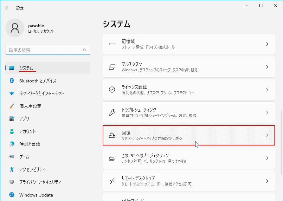This screenshot has height=201, width=283.
Task: Select システム in the sidebar
Action: (48, 68)
